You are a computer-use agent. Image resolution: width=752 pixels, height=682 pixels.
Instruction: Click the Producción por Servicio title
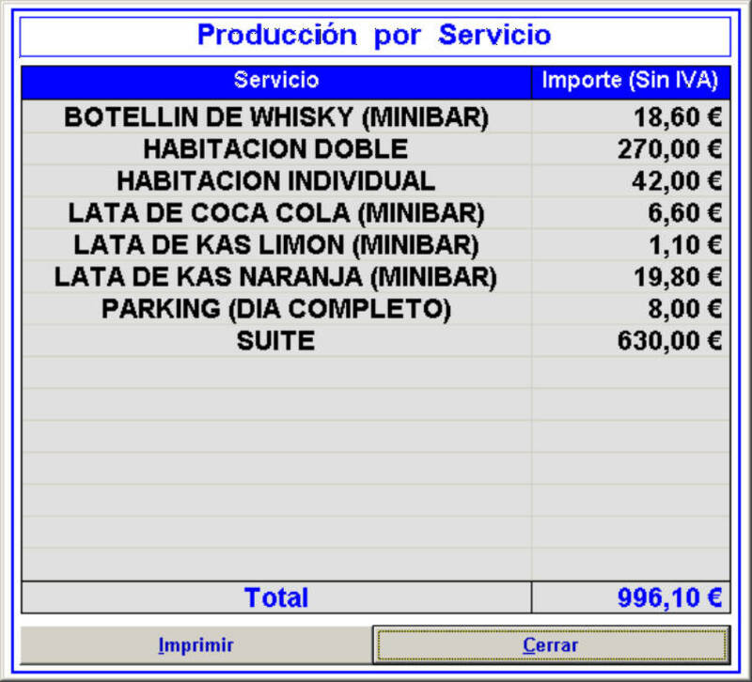[x=374, y=36]
